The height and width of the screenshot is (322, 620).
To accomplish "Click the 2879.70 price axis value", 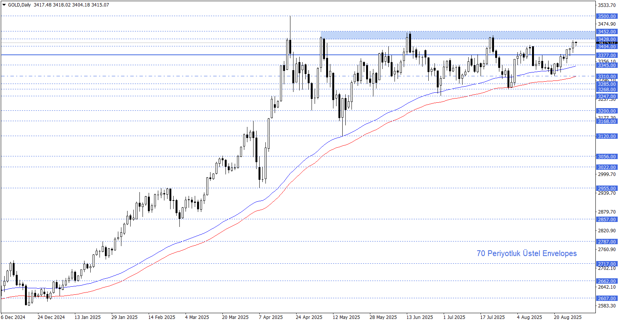I will (x=607, y=212).
